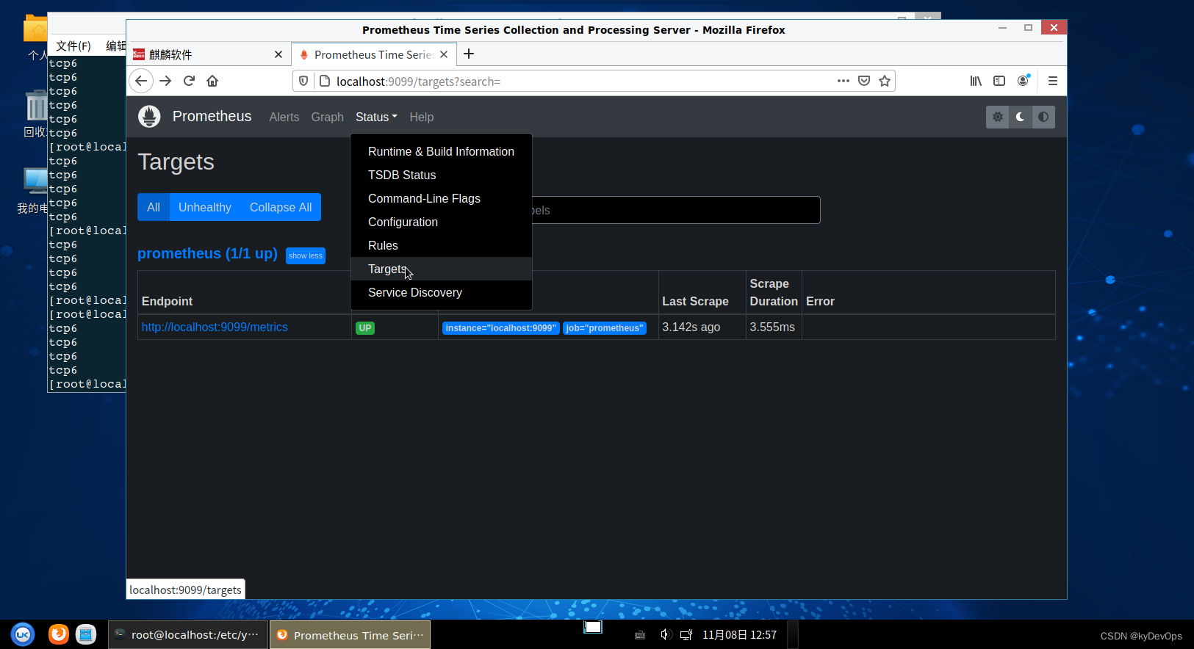Open Graph in Prometheus navbar

pyautogui.click(x=327, y=117)
